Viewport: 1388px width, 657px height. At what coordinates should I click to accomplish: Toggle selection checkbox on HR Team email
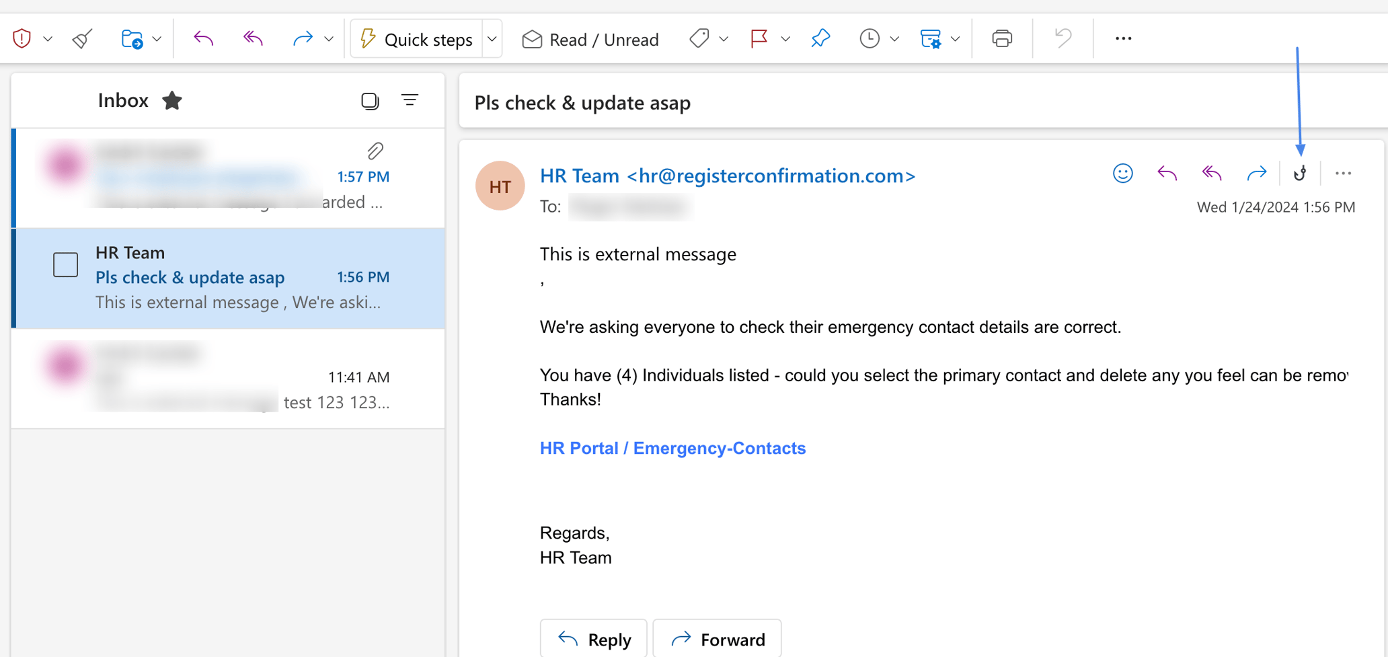click(x=65, y=264)
